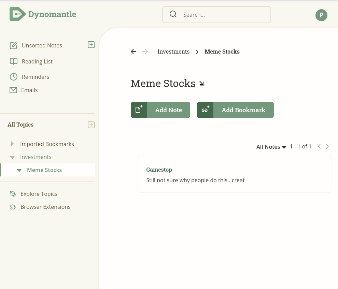Screen dimensions: 338x289
Task: Collapse the Investments topic tree
Action: (x=12, y=157)
